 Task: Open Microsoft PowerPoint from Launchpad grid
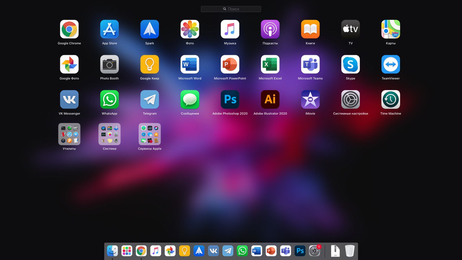(x=230, y=64)
